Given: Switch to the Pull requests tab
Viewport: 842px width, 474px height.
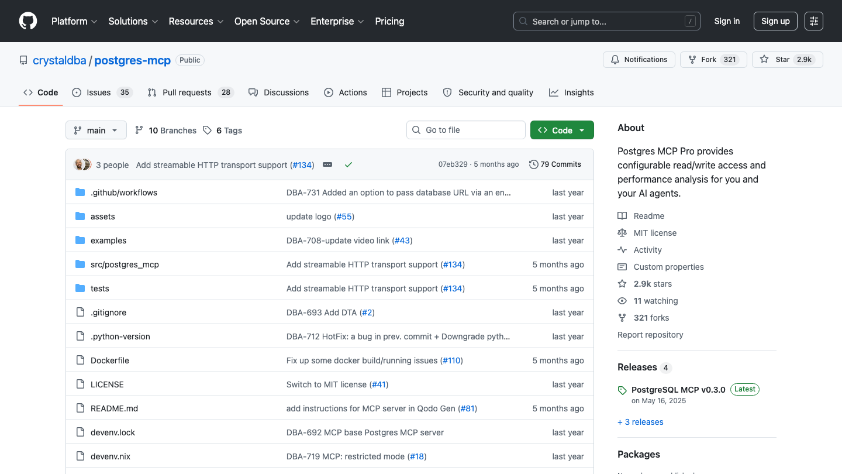Looking at the screenshot, I should click(191, 92).
